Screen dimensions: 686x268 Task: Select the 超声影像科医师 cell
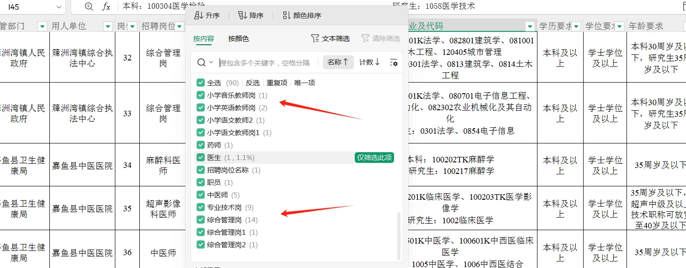click(163, 208)
